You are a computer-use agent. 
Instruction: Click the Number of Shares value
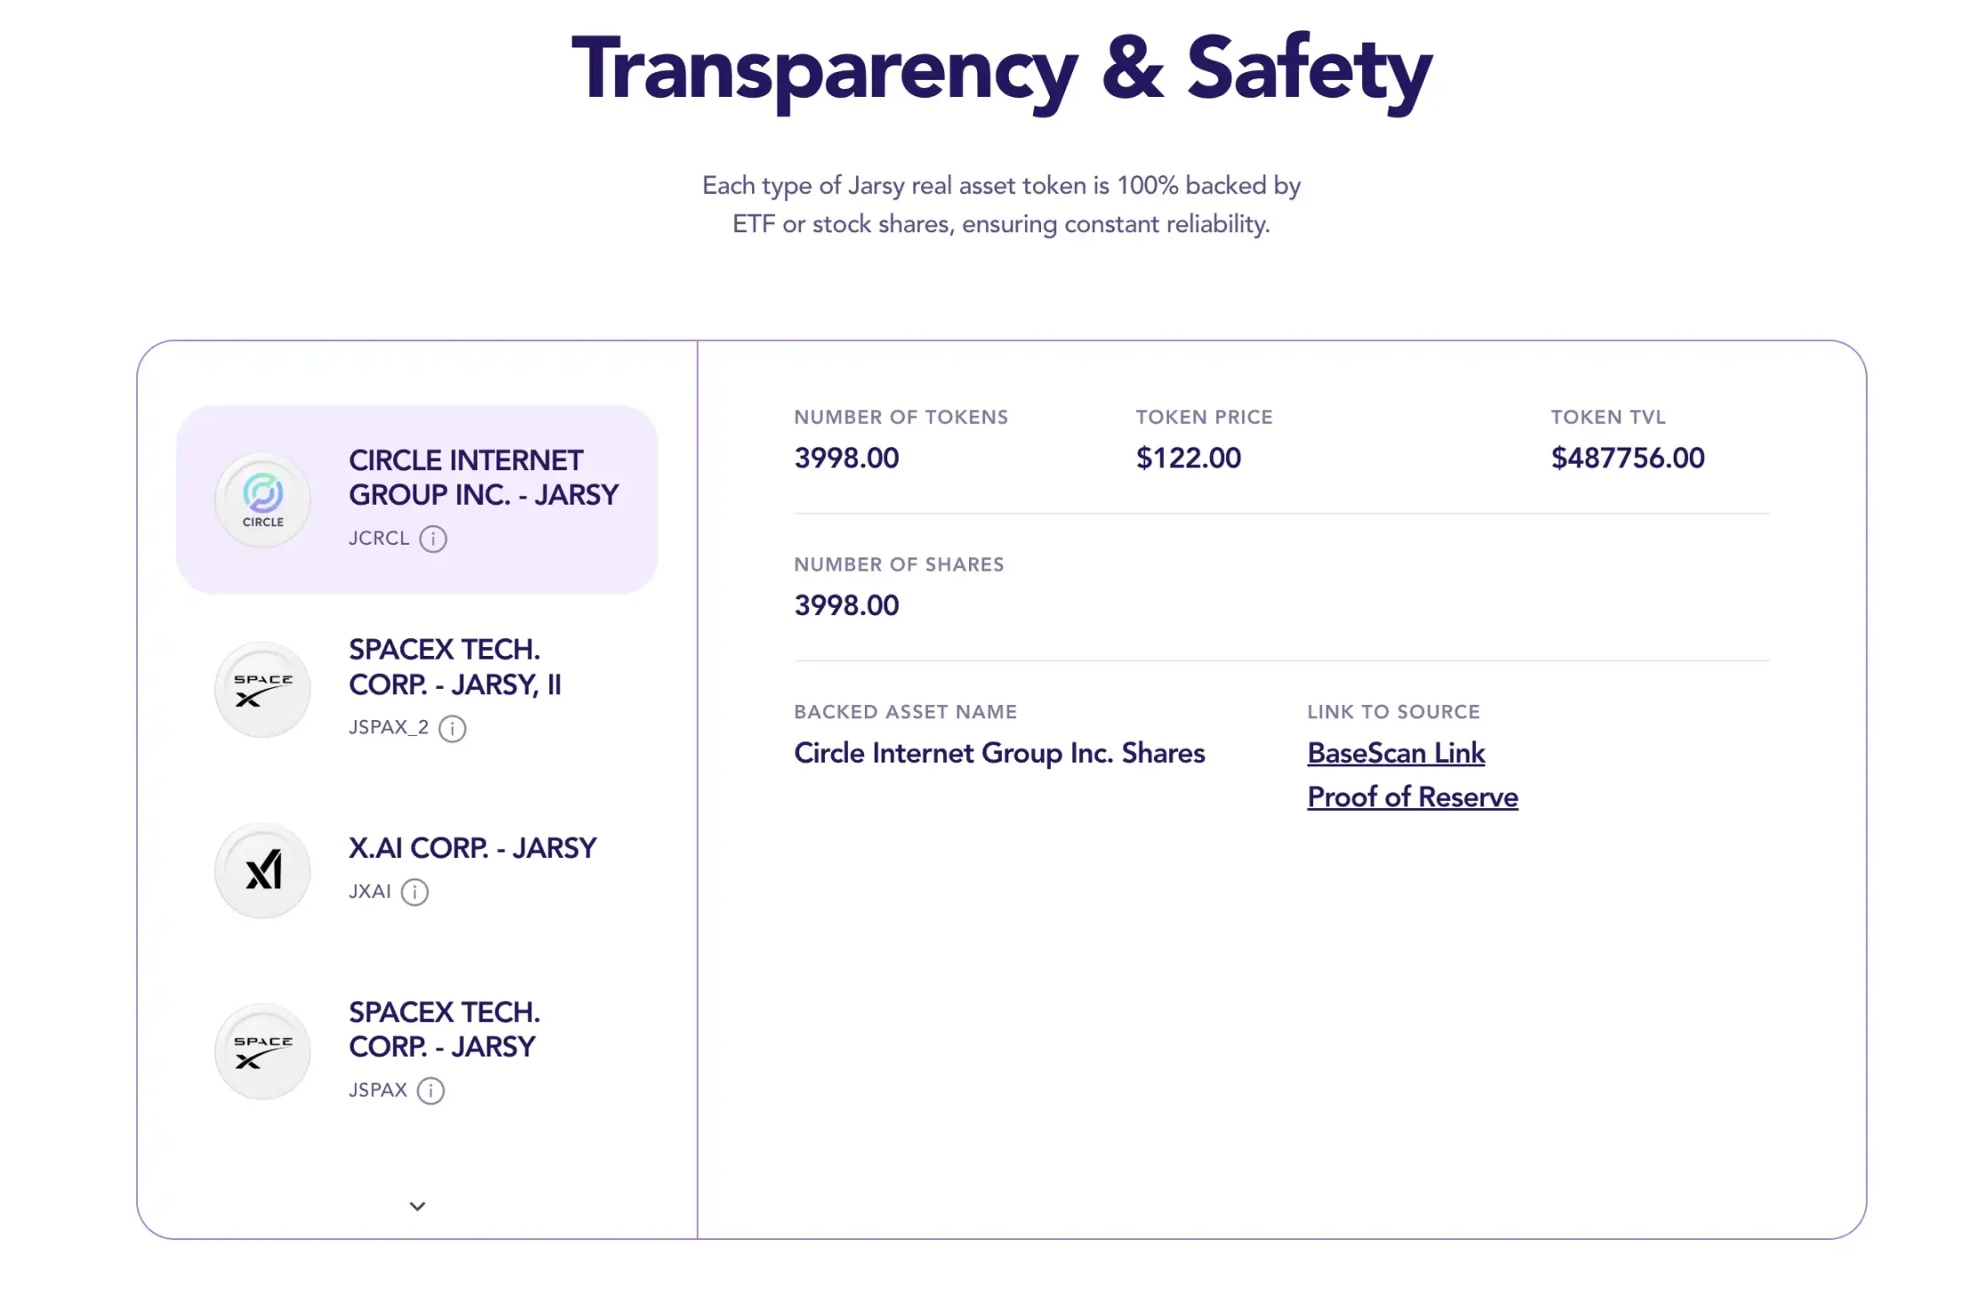tap(846, 605)
